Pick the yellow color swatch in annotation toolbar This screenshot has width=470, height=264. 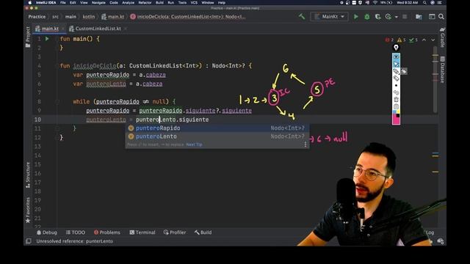[398, 112]
